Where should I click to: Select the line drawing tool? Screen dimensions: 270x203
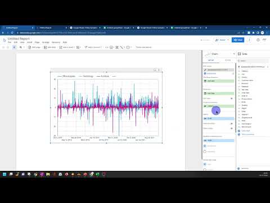121,47
